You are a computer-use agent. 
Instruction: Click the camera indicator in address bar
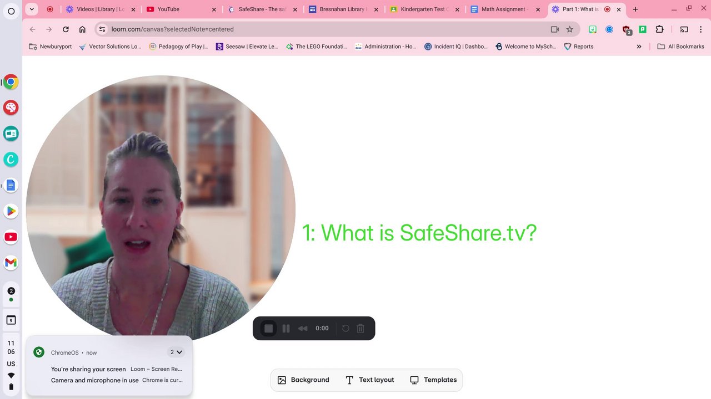tap(554, 29)
